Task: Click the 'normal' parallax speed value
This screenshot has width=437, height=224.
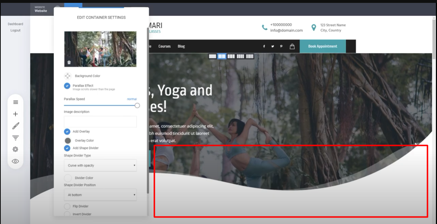Action: [x=132, y=99]
